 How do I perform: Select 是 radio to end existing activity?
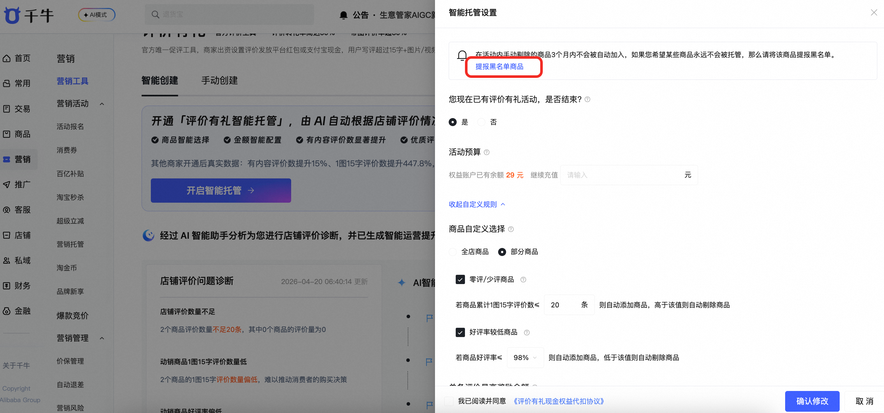(453, 122)
